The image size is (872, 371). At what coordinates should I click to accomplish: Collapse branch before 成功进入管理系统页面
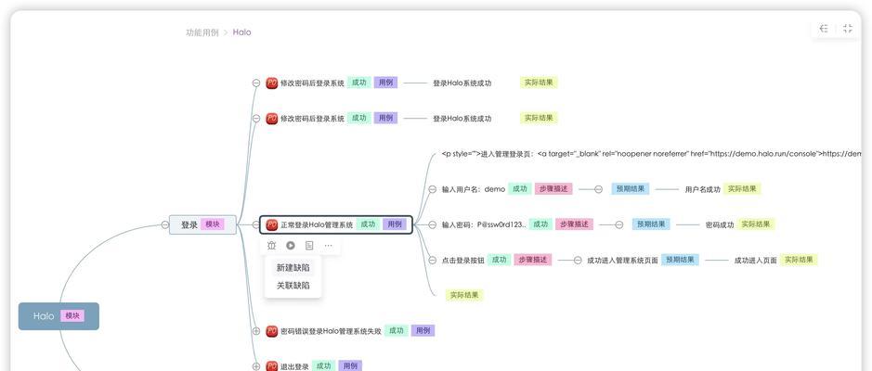tap(578, 260)
